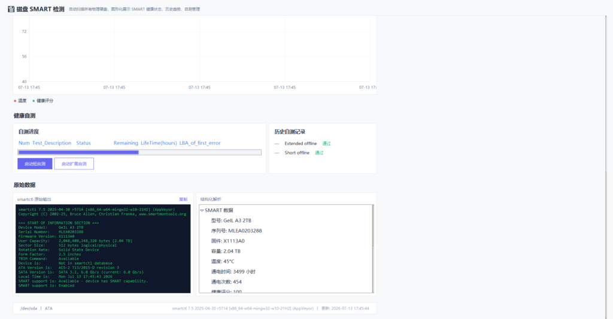The width and height of the screenshot is (613, 319).
Task: Click the LBA_of_first_error column header text
Action: click(200, 143)
